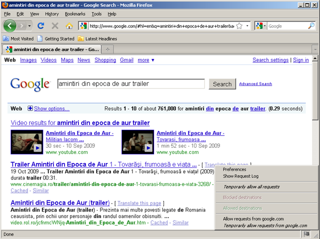Open Amintiri din Epoca de Aur (trailer) result
The image size is (320, 239).
60,203
